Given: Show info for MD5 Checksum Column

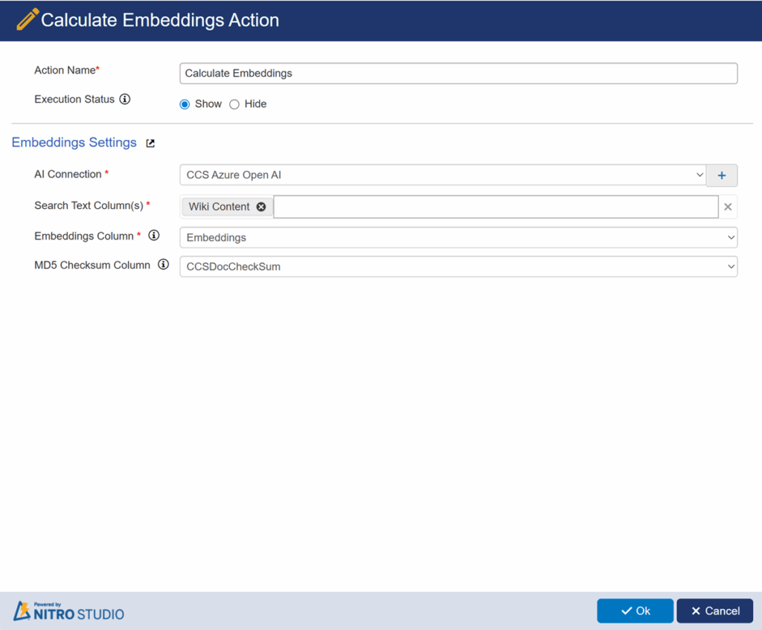Looking at the screenshot, I should 163,265.
